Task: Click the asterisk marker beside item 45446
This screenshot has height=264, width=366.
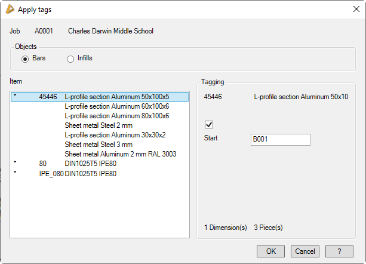Action: 15,96
